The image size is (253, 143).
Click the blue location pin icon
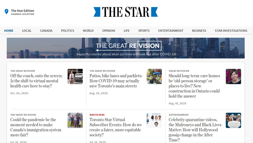coord(6,12)
